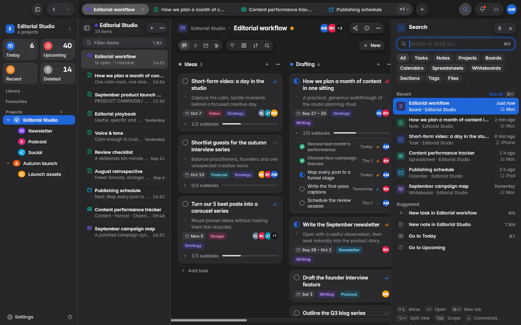Image resolution: width=521 pixels, height=325 pixels.
Task: Check 'Schedule the review session' subtask
Action: (x=302, y=203)
